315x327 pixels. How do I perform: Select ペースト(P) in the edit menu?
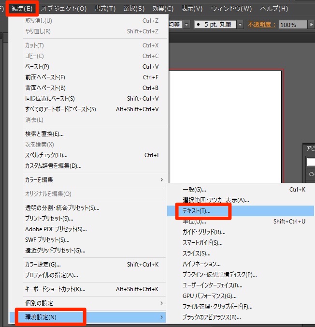pyautogui.click(x=37, y=66)
